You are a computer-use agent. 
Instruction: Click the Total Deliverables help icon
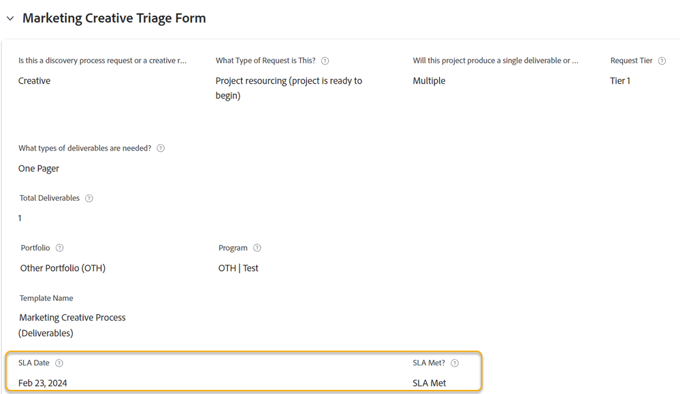coord(89,198)
